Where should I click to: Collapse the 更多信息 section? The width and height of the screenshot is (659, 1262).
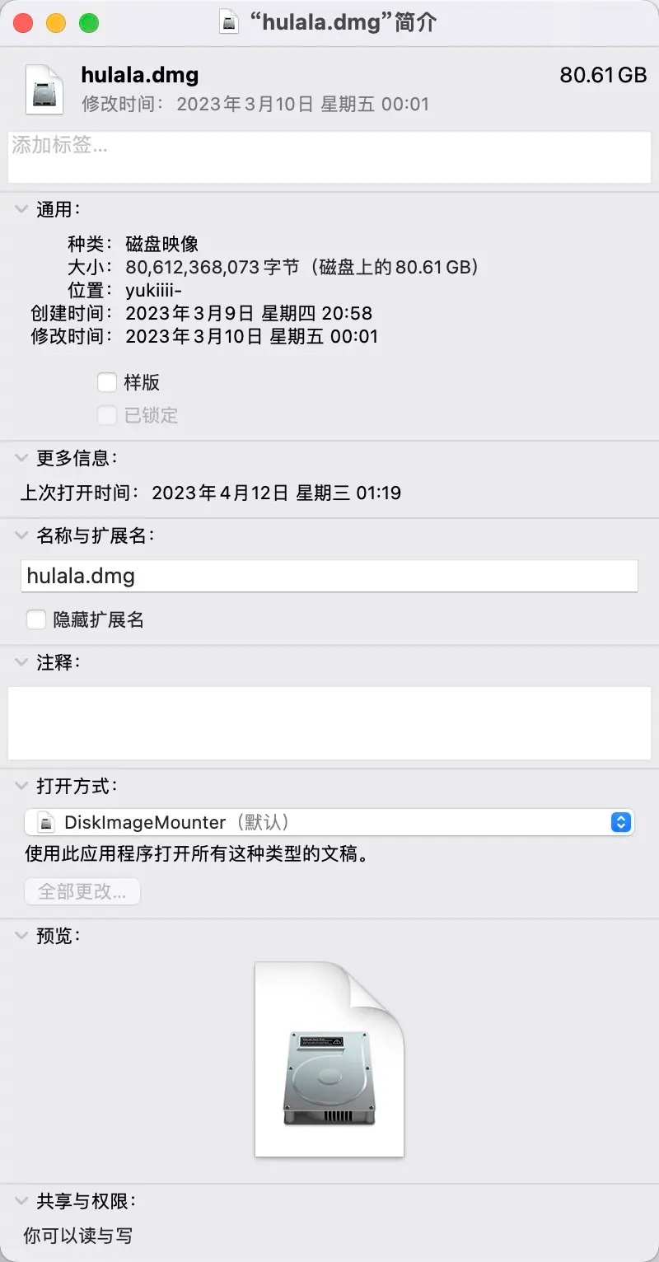click(x=21, y=458)
